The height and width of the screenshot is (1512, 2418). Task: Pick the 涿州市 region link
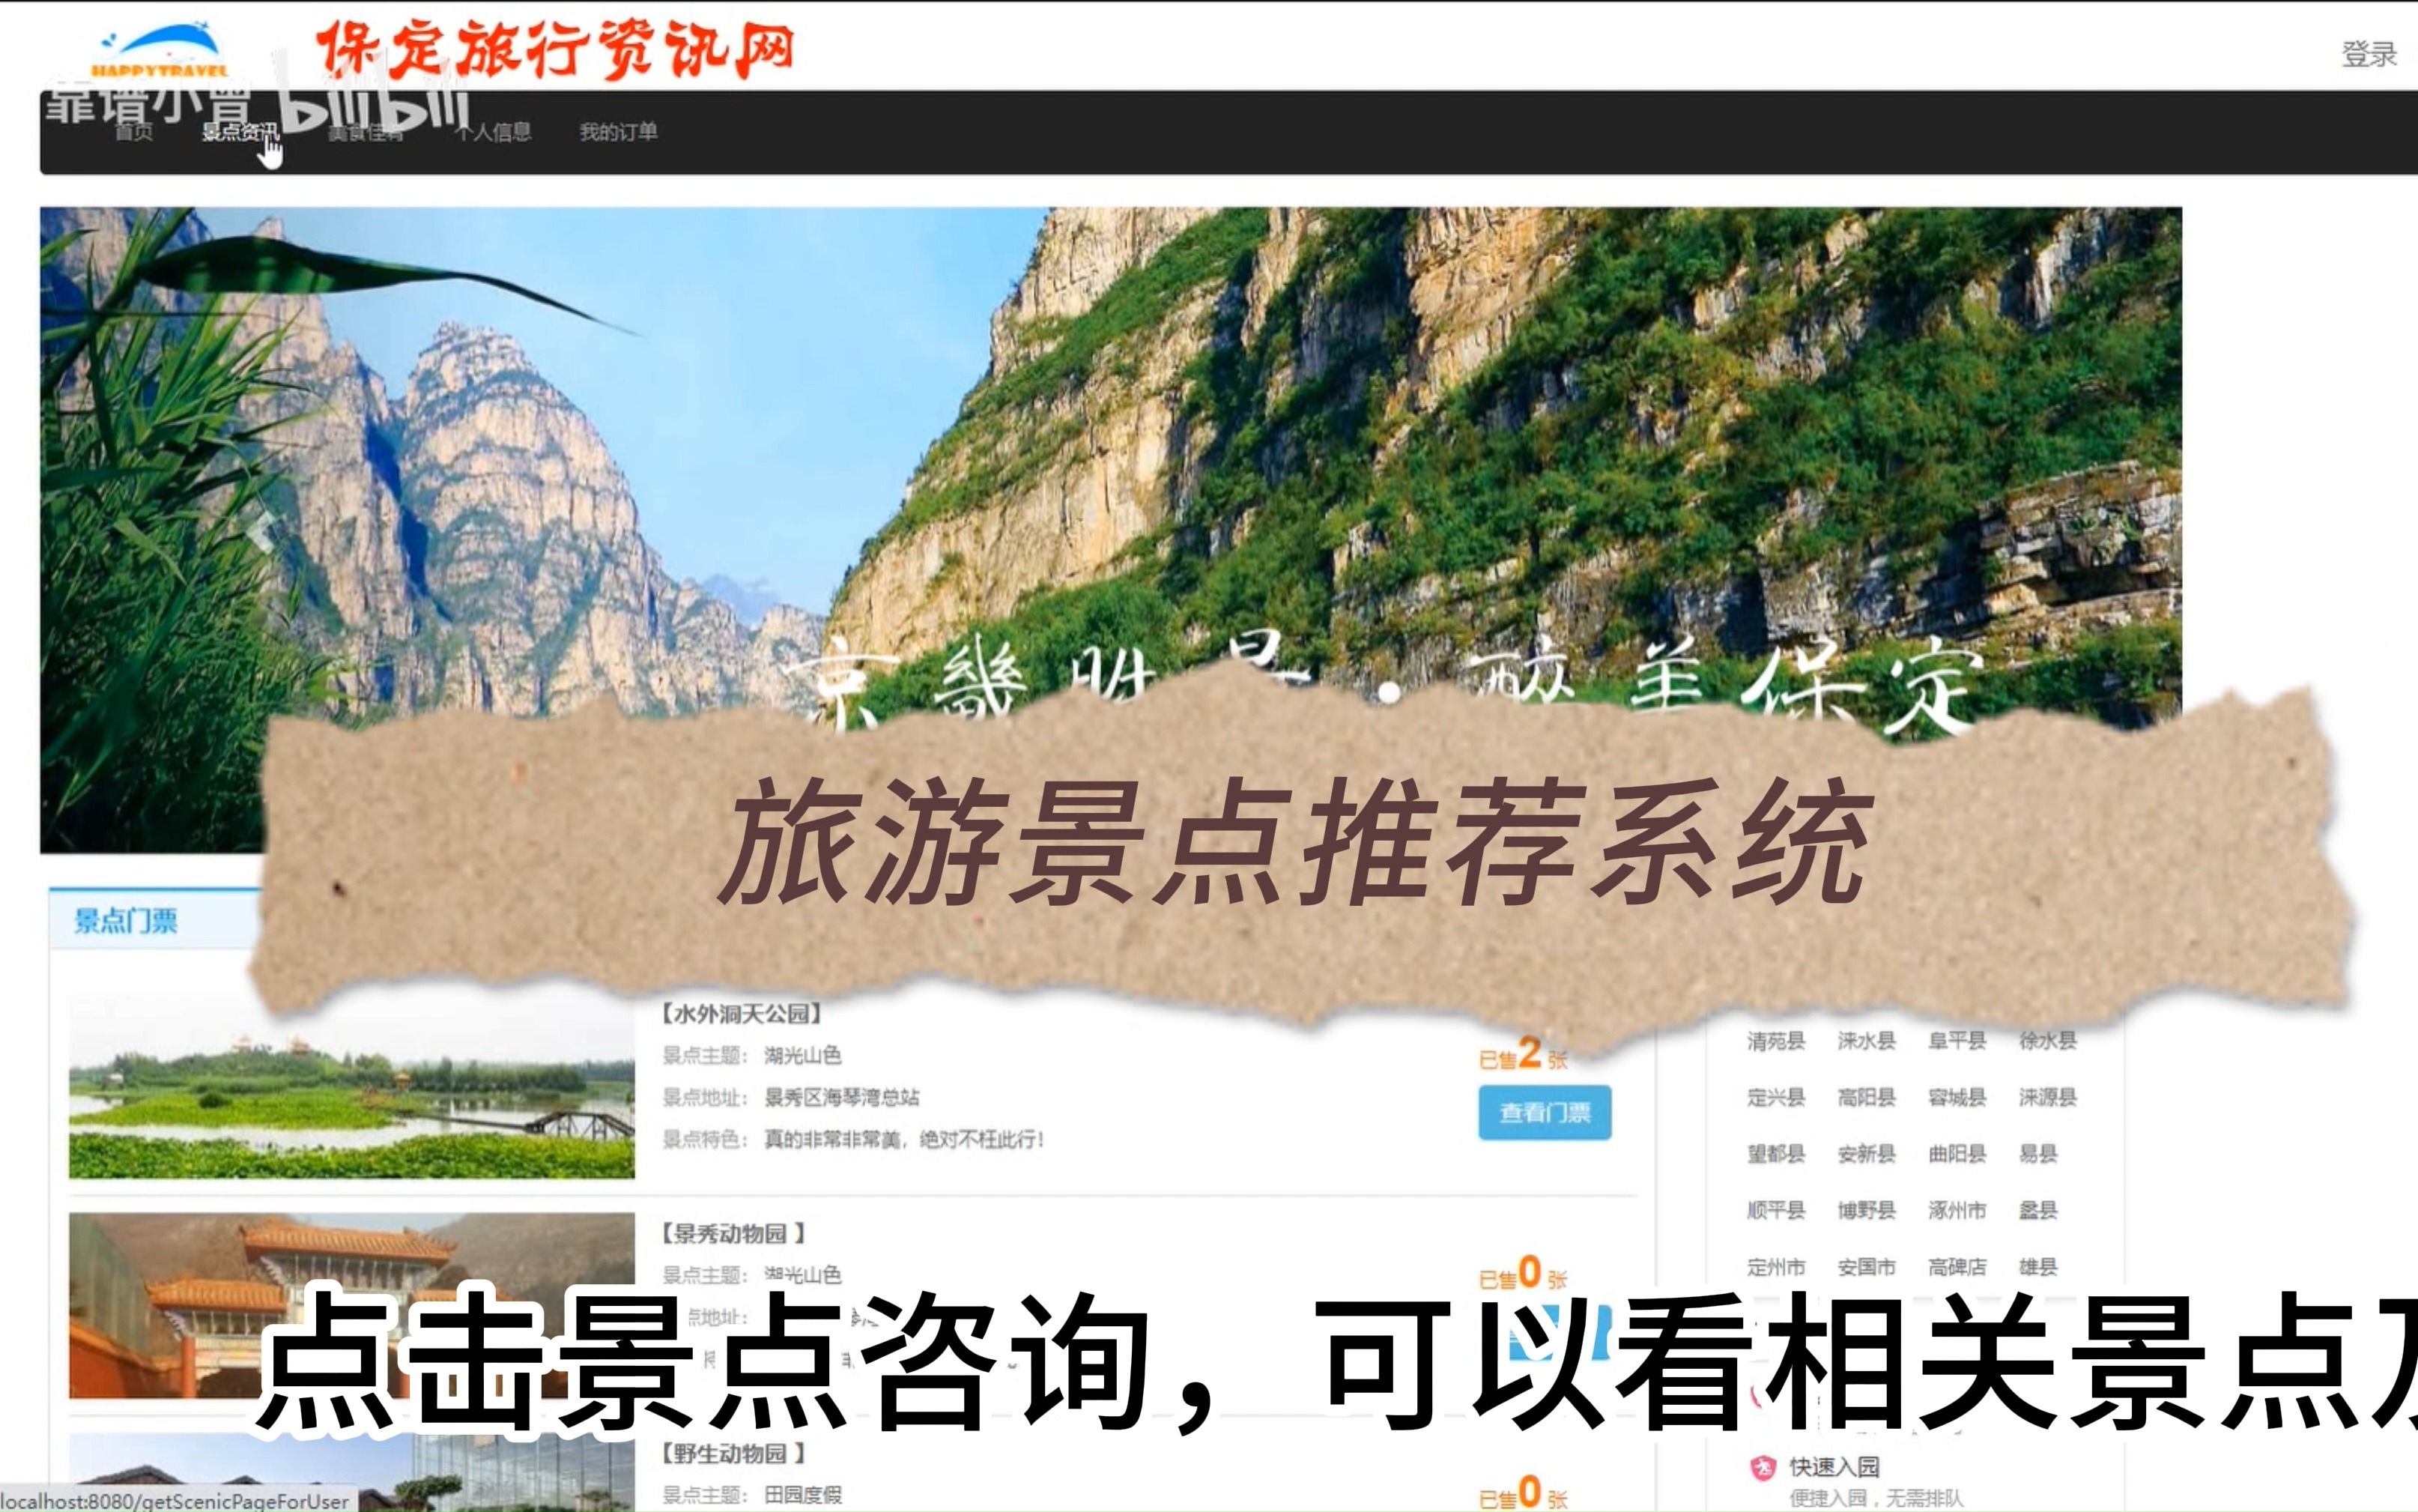[1957, 1211]
